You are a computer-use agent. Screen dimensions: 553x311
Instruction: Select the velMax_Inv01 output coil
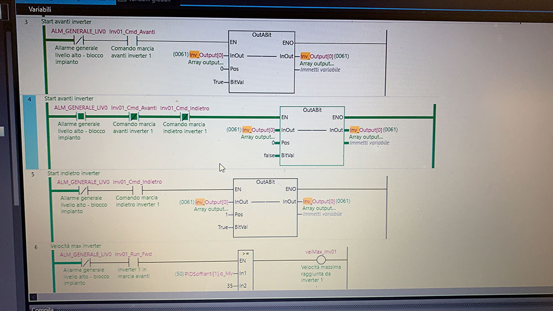coord(321,260)
